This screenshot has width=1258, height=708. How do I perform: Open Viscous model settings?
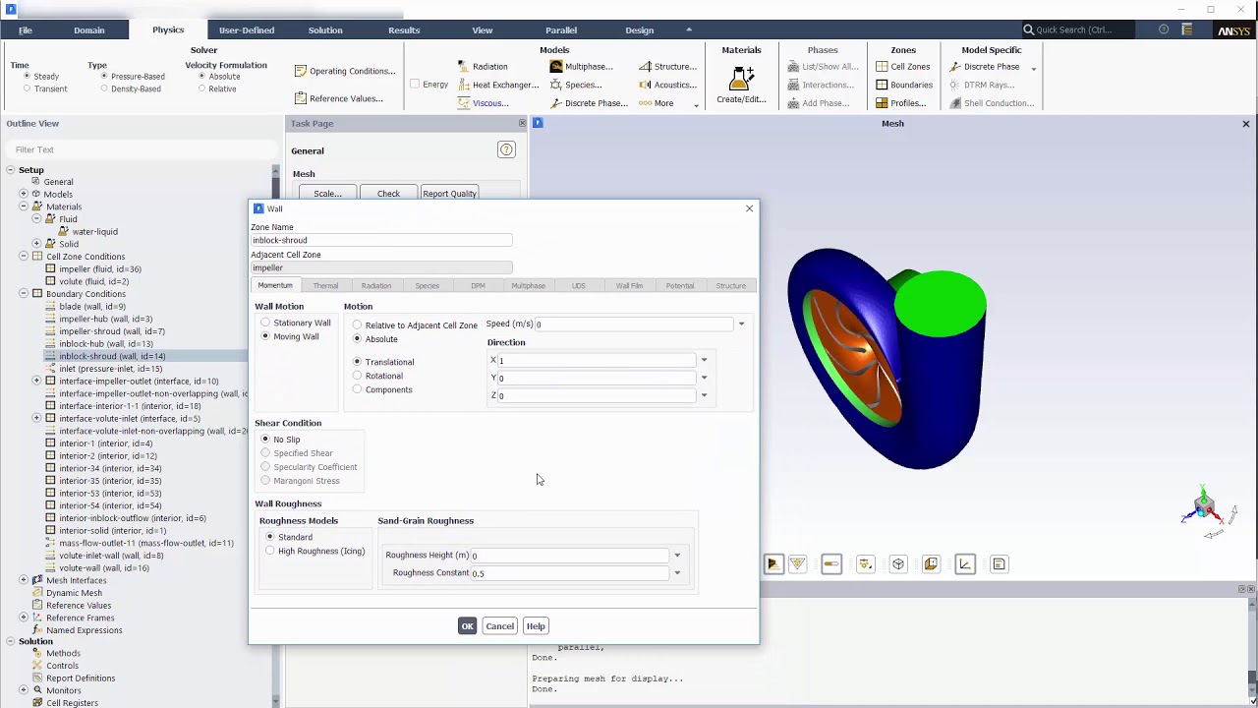[x=483, y=103]
